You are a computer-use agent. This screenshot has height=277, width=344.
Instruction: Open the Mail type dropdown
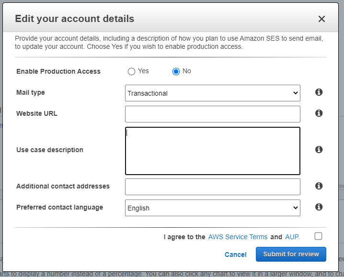click(212, 93)
